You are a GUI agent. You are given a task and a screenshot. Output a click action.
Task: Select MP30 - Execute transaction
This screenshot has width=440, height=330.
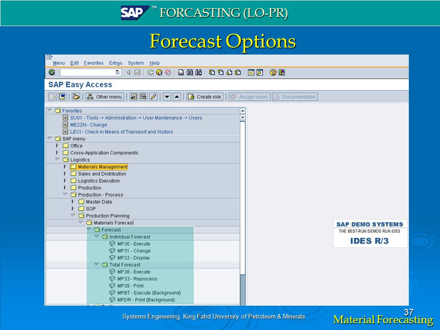click(x=133, y=244)
